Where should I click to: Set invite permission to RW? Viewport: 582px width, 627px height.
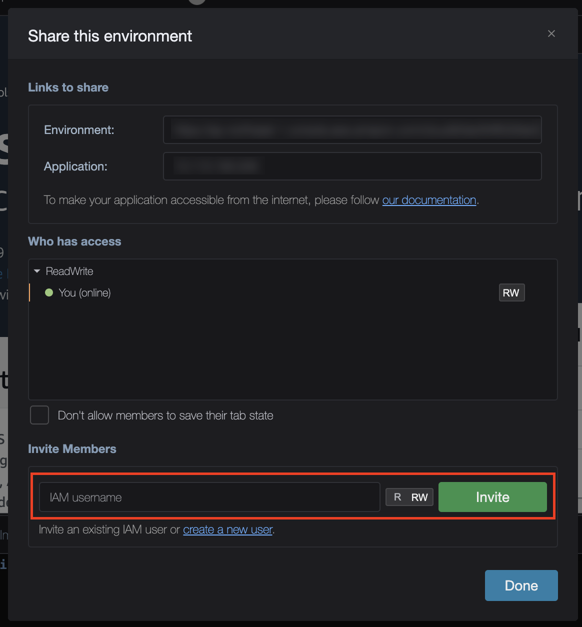point(420,497)
